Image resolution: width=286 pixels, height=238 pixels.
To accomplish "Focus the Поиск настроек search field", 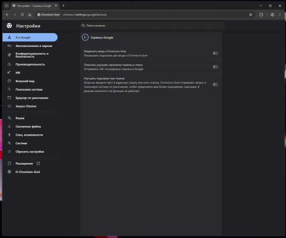I will point(152,26).
